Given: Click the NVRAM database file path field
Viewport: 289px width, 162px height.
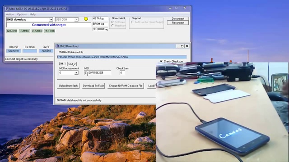Looking at the screenshot, I should pyautogui.click(x=121, y=57).
